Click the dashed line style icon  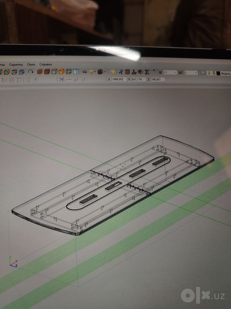pyautogui.click(x=69, y=79)
